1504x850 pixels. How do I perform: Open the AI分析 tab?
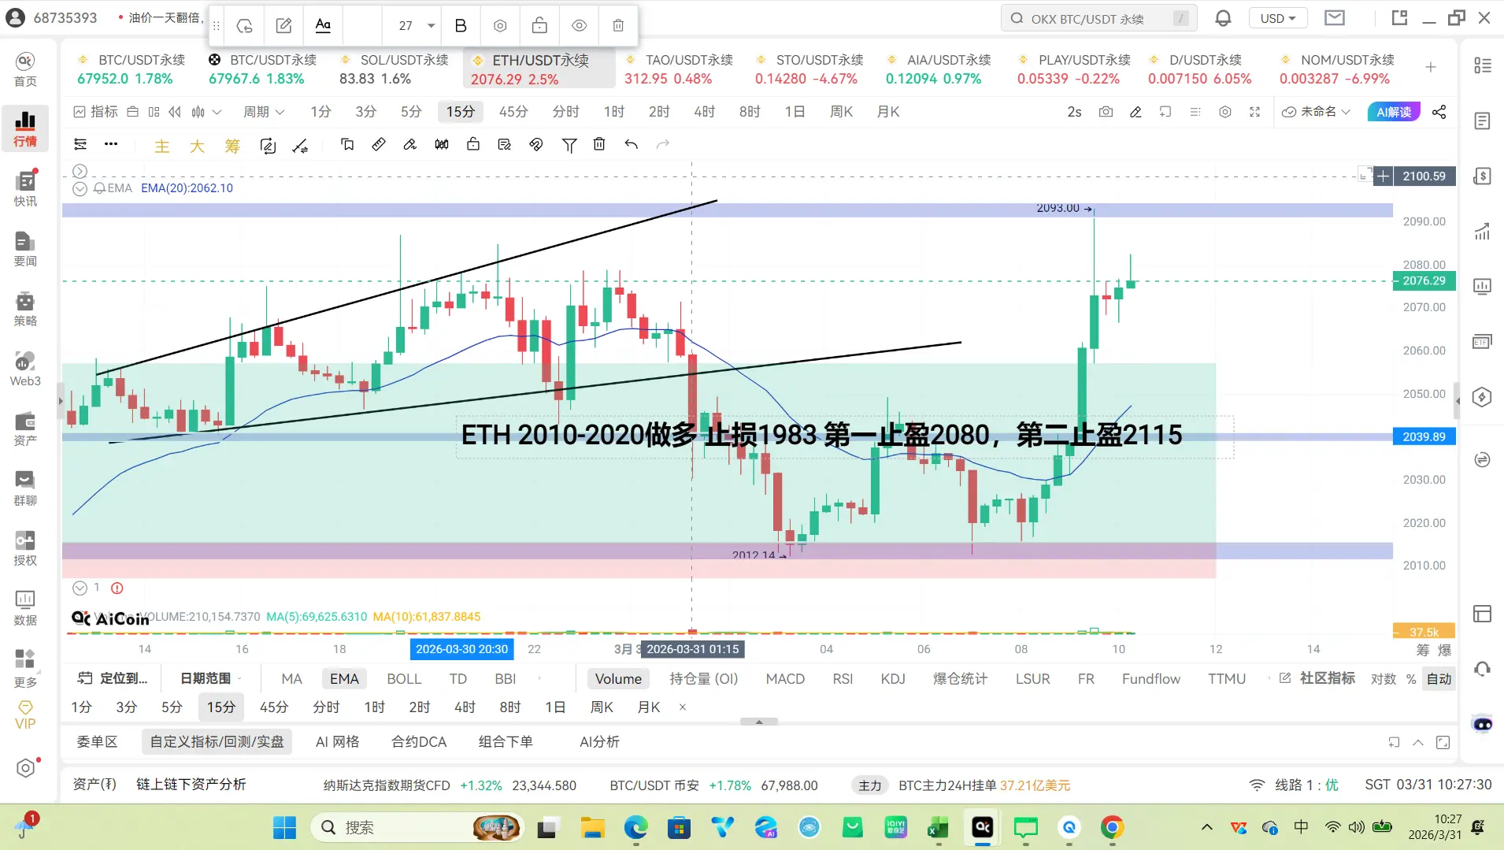599,742
